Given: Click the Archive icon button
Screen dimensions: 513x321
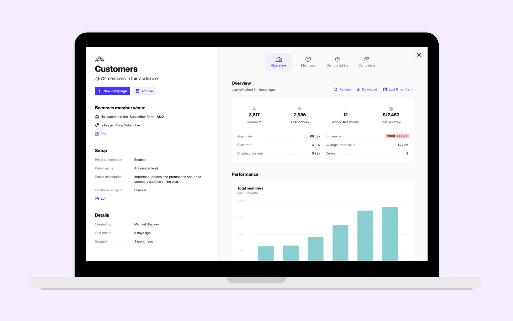Looking at the screenshot, I should tap(137, 91).
